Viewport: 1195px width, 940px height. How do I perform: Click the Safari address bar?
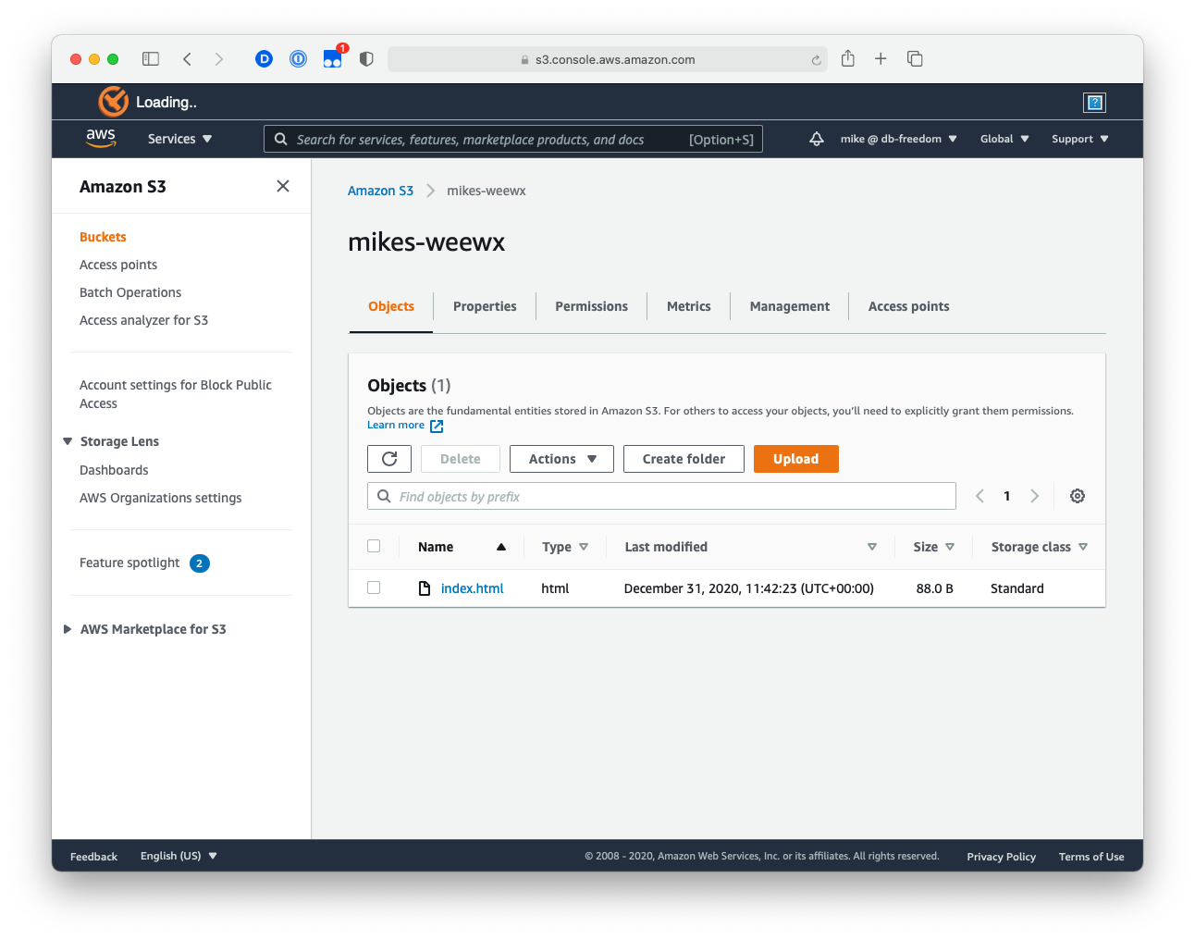click(x=608, y=59)
